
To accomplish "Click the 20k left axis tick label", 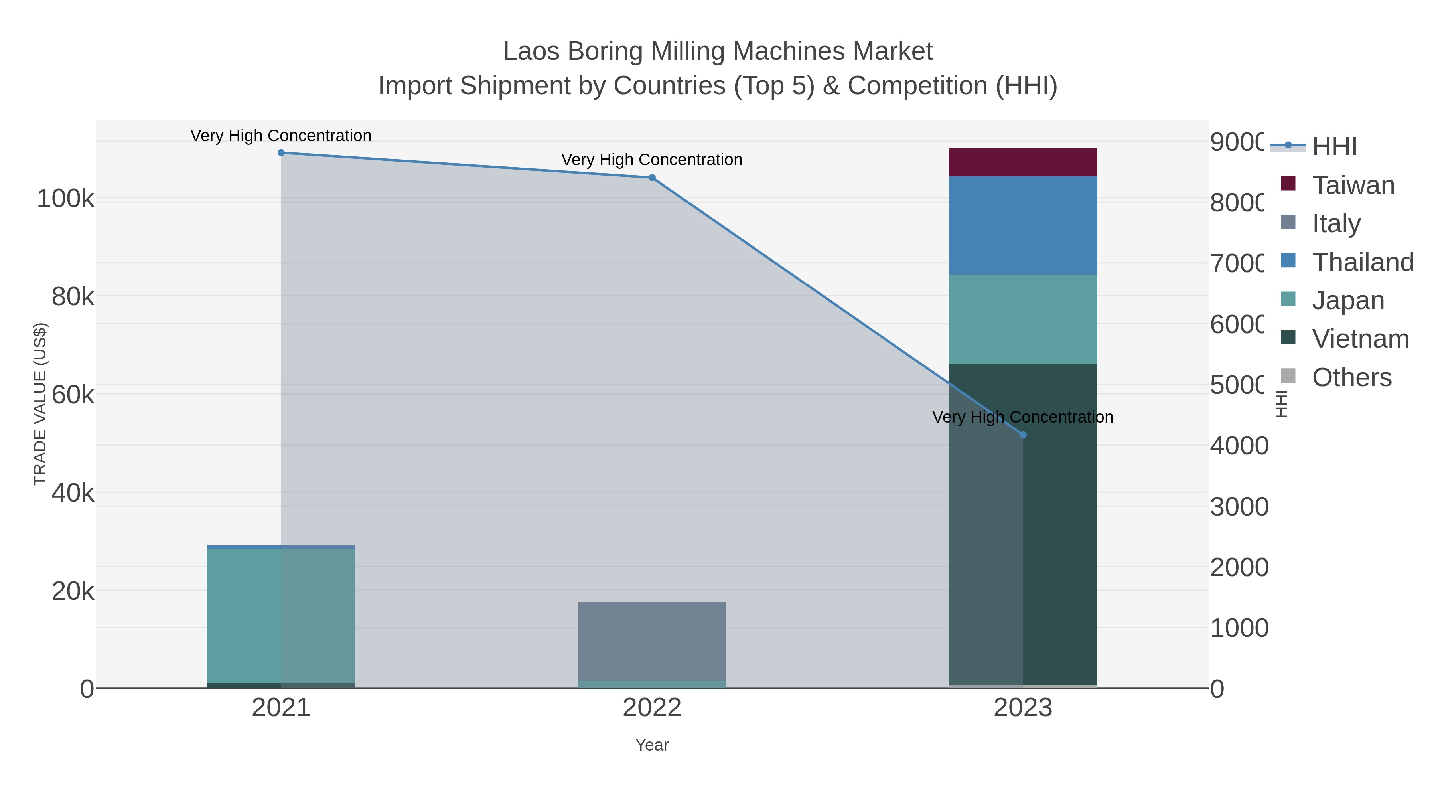I will [73, 591].
